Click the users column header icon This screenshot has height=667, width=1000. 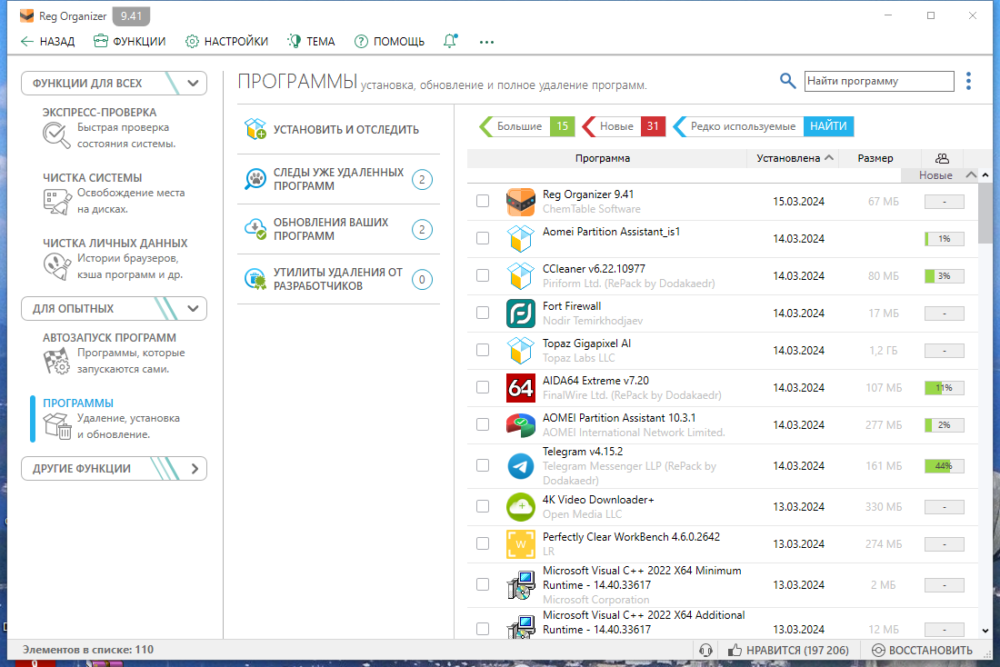pos(941,158)
